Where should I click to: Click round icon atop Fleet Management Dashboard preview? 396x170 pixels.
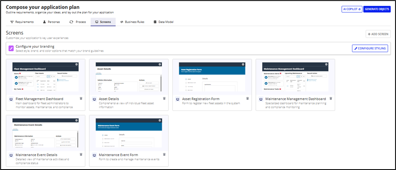[76, 64]
